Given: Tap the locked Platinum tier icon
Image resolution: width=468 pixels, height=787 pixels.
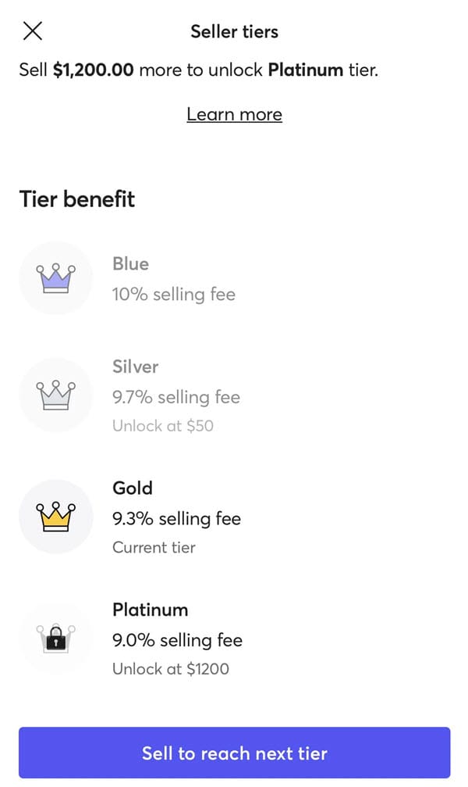Looking at the screenshot, I should pos(55,639).
